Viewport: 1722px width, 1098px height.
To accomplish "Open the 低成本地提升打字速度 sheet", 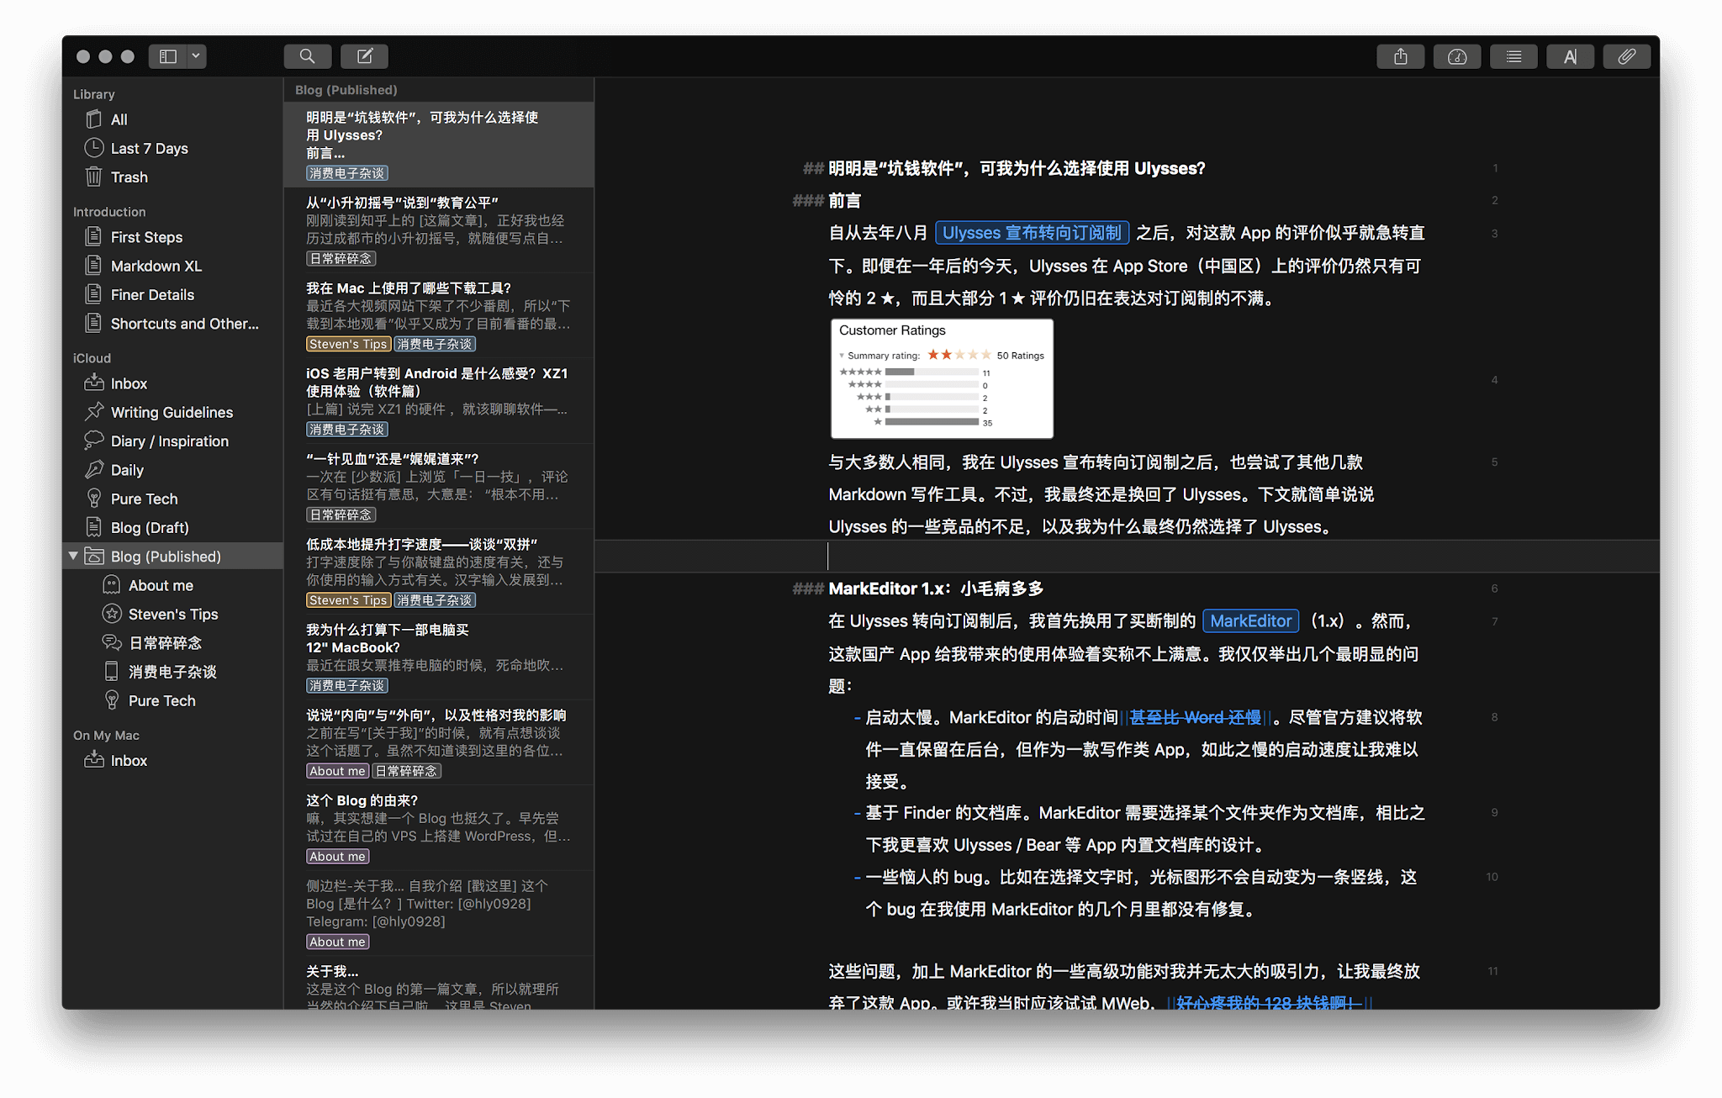I will (439, 572).
